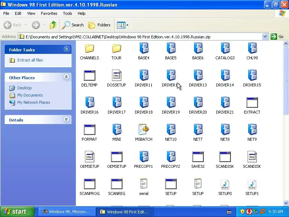Screen dimensions: 289x217
Task: Click the vertical scrollbar down arrow
Action: point(286,203)
